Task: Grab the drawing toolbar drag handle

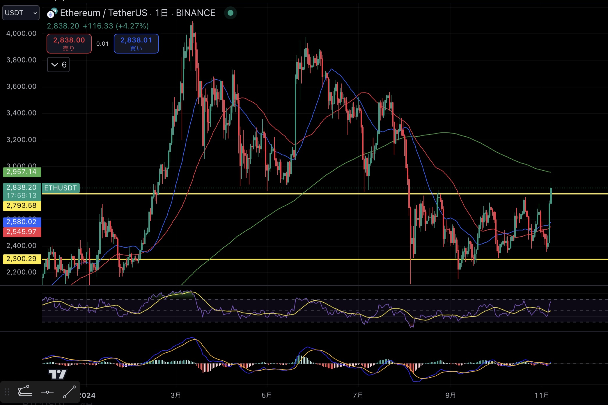Action: (x=7, y=392)
